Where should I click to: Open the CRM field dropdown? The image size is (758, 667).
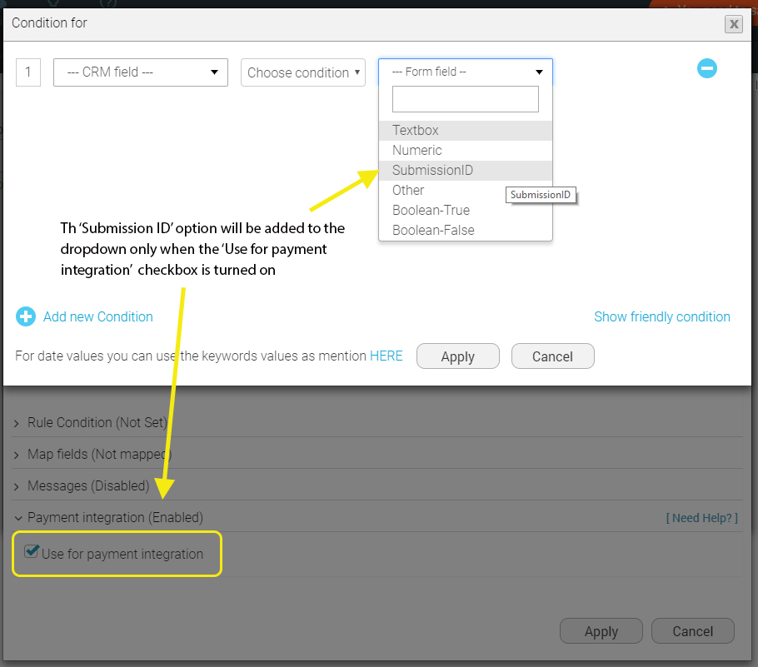pyautogui.click(x=140, y=72)
